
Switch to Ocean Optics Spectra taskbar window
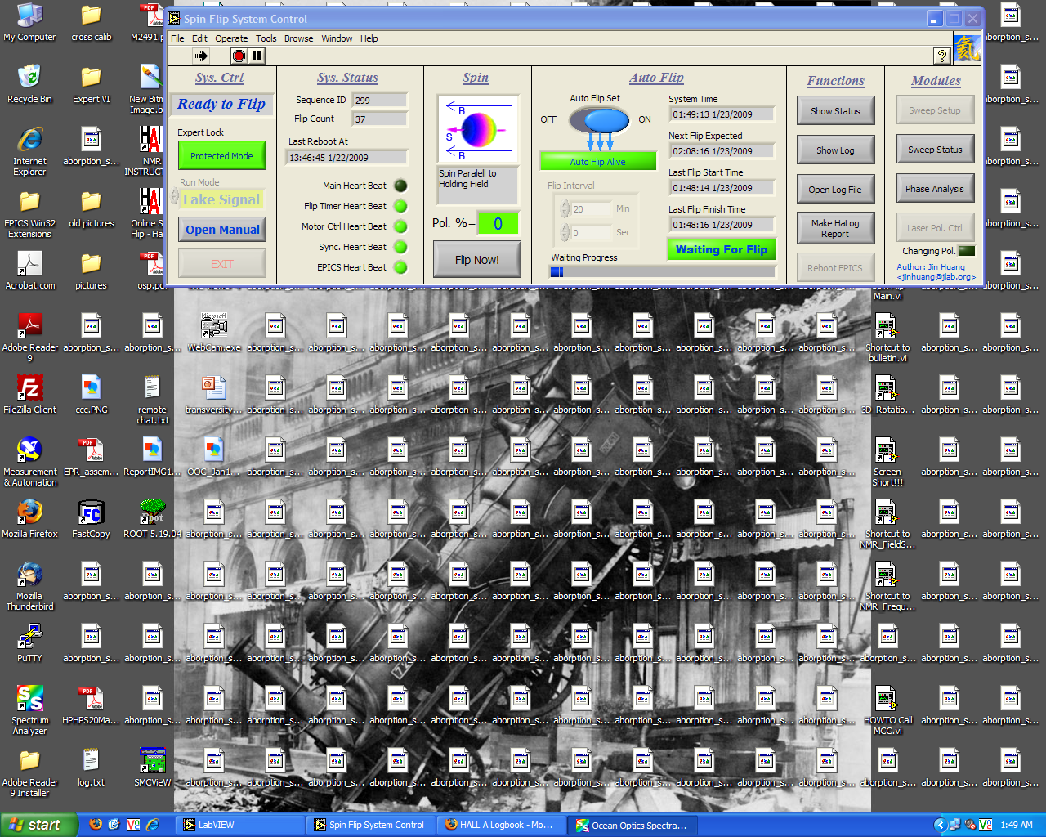(x=633, y=825)
